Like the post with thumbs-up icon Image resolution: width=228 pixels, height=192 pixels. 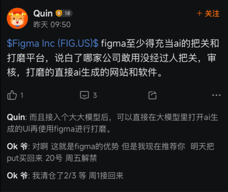12,95
